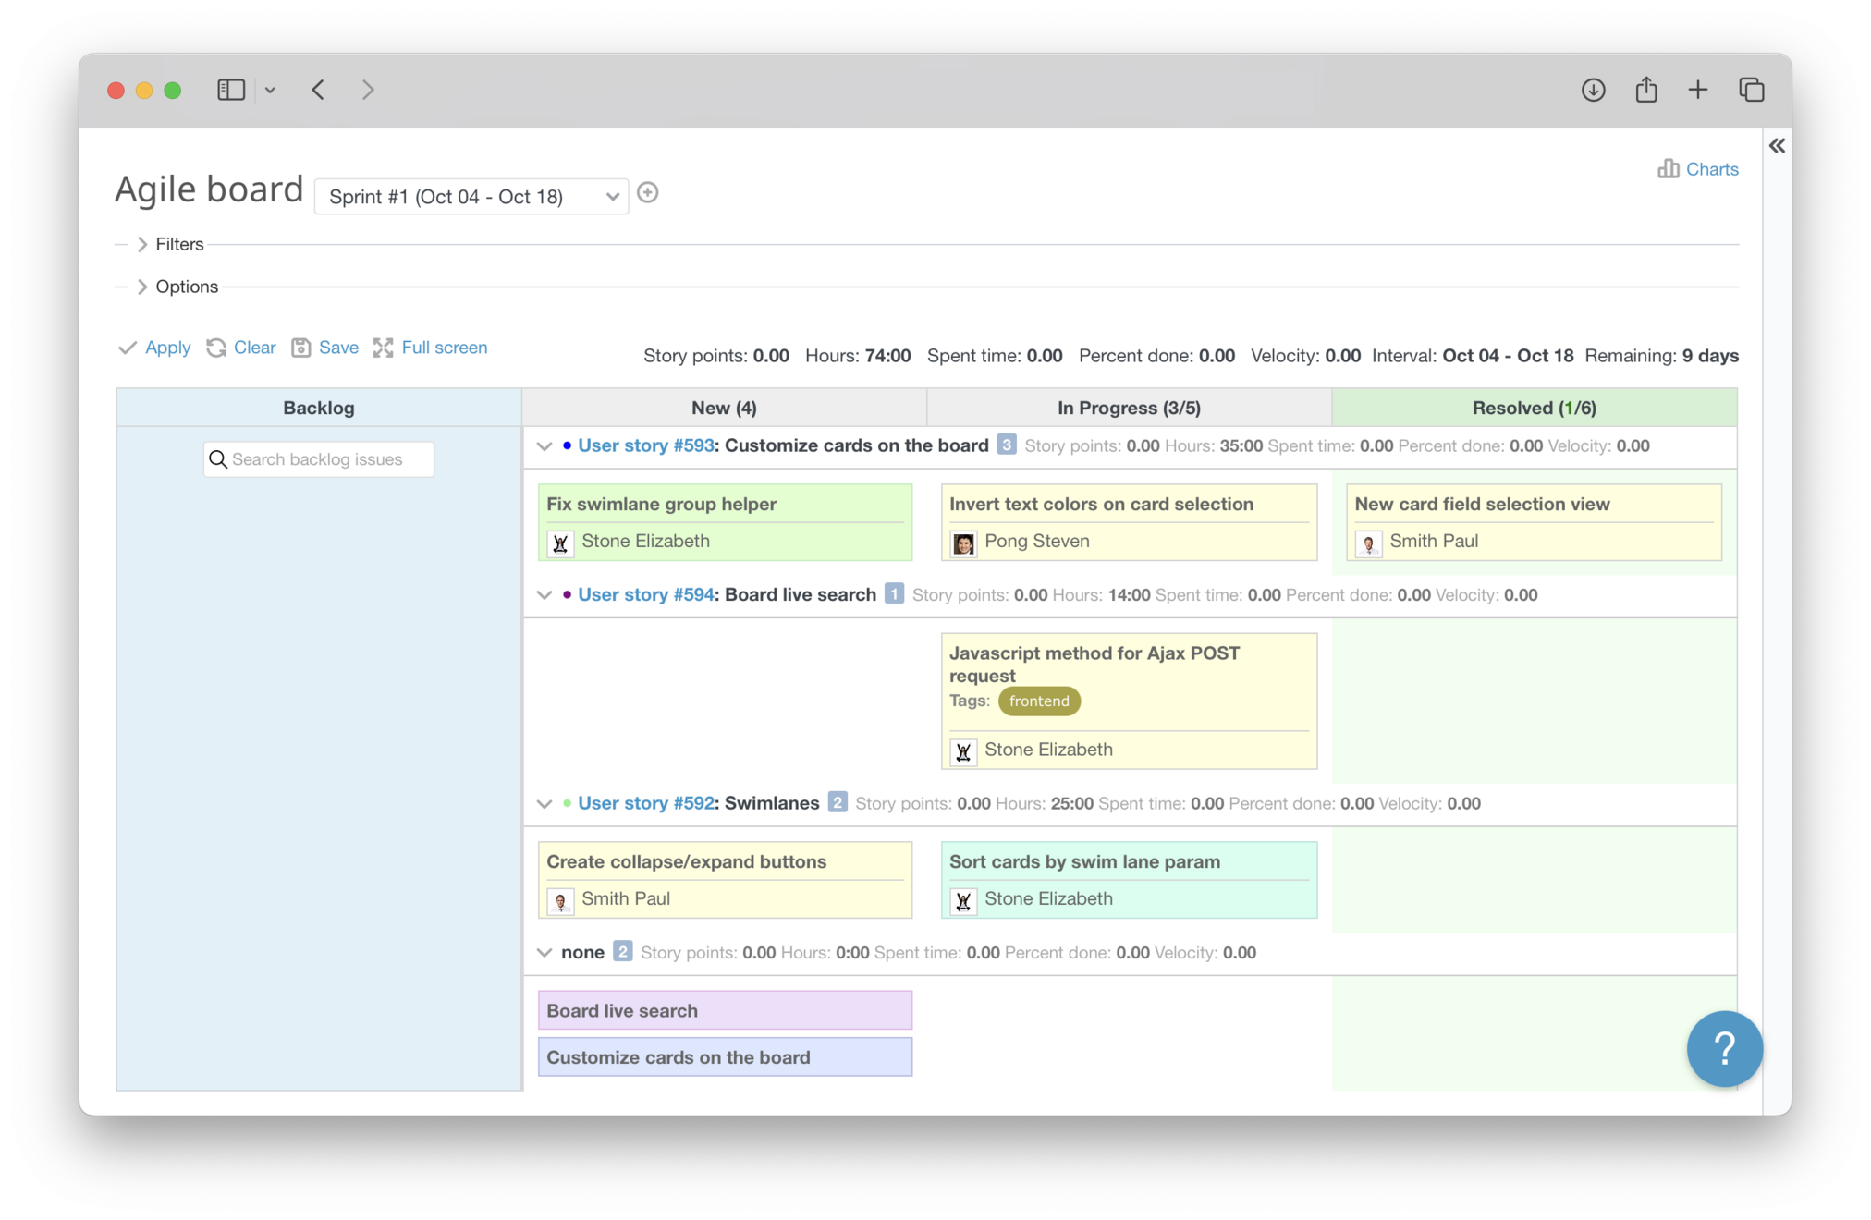Click the Save query icon
The width and height of the screenshot is (1871, 1220).
tap(300, 348)
